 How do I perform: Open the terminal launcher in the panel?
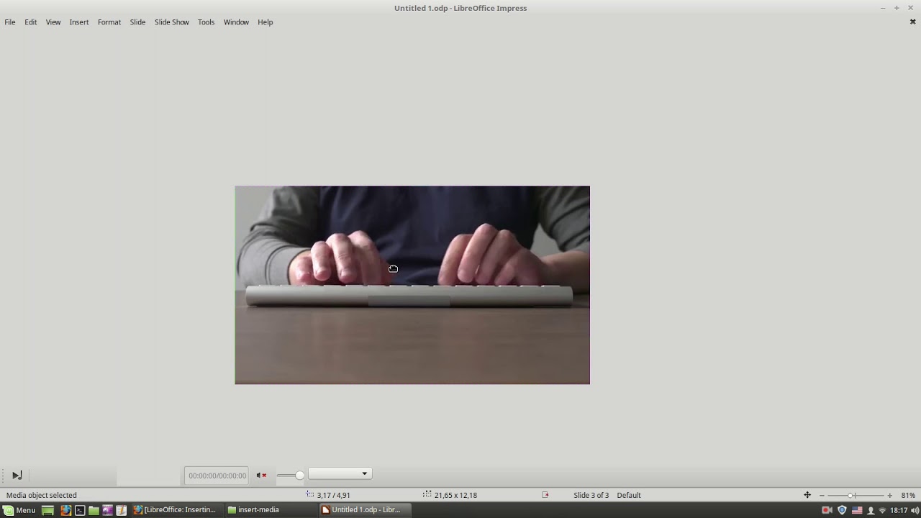[x=80, y=510]
